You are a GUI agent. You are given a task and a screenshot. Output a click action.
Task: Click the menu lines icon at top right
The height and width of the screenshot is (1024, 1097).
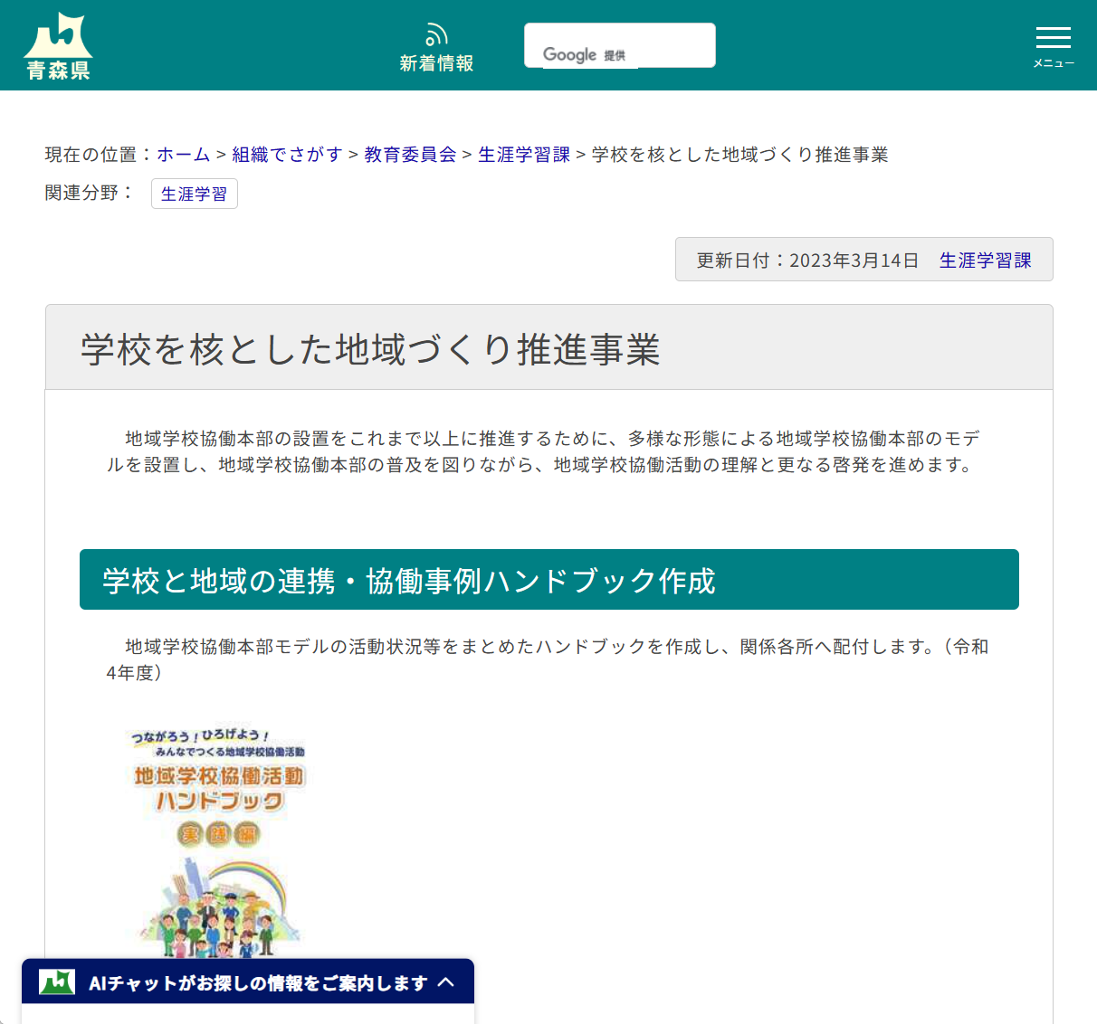(1053, 36)
